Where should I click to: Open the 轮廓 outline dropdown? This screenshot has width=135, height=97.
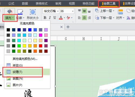point(20,18)
